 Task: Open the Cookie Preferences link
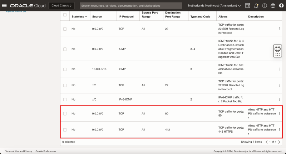pos(46,151)
